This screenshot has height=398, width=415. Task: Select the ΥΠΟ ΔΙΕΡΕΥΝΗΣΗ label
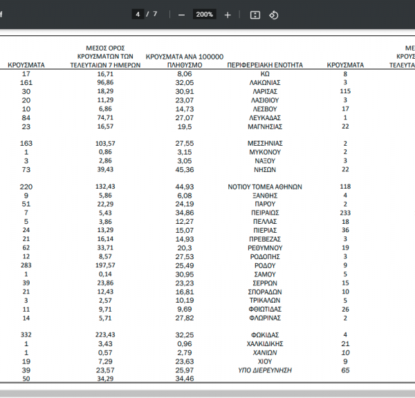tap(265, 370)
